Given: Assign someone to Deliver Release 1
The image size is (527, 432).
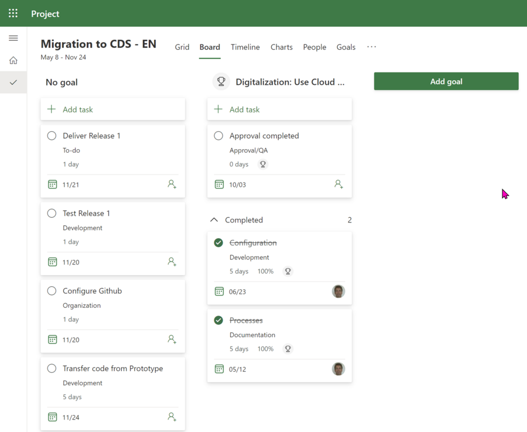Looking at the screenshot, I should 172,184.
